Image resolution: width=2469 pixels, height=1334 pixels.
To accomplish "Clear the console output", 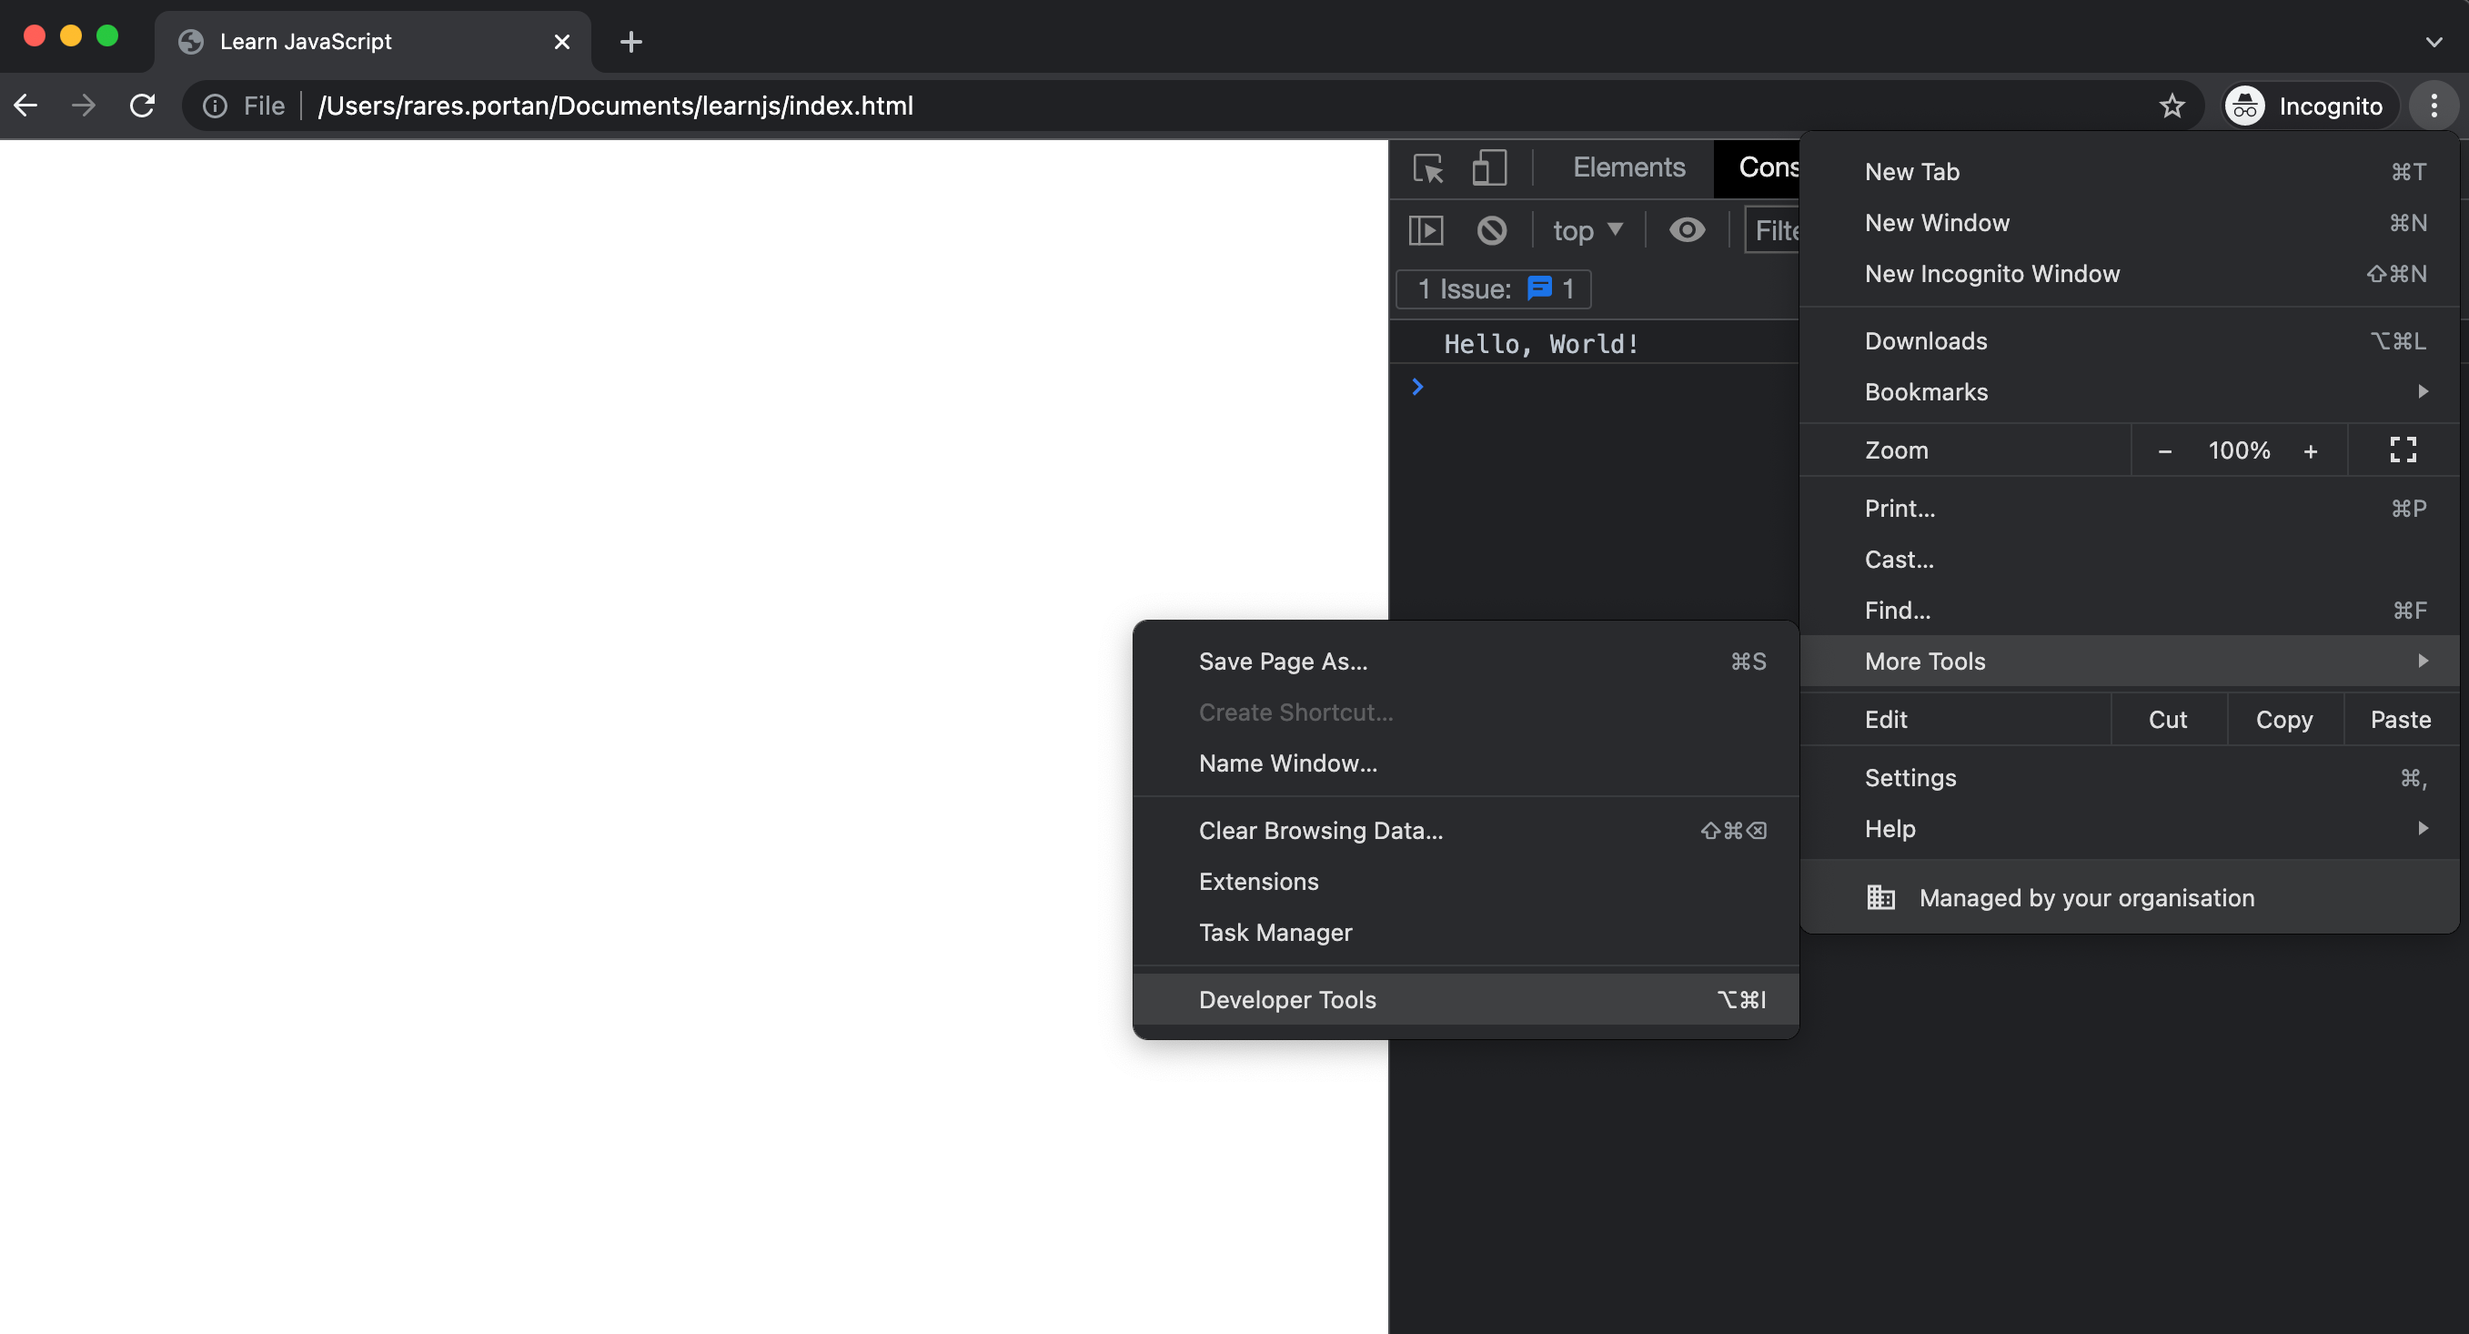I will 1491,229.
